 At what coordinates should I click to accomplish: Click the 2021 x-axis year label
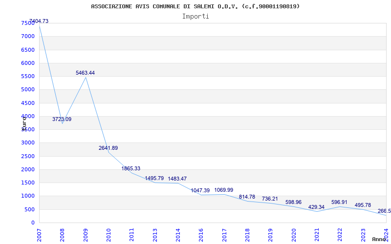pyautogui.click(x=316, y=235)
